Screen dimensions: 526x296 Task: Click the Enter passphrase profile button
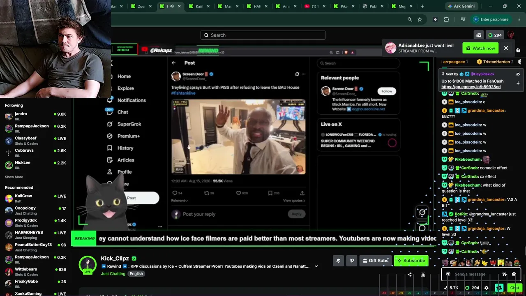click(x=491, y=19)
